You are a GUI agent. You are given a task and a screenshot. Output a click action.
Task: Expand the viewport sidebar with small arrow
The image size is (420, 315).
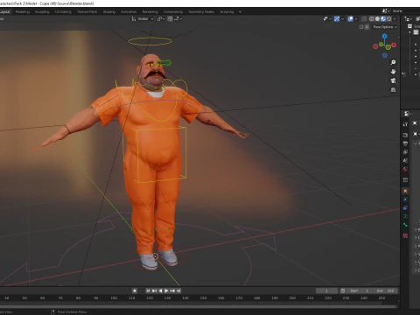[398, 37]
